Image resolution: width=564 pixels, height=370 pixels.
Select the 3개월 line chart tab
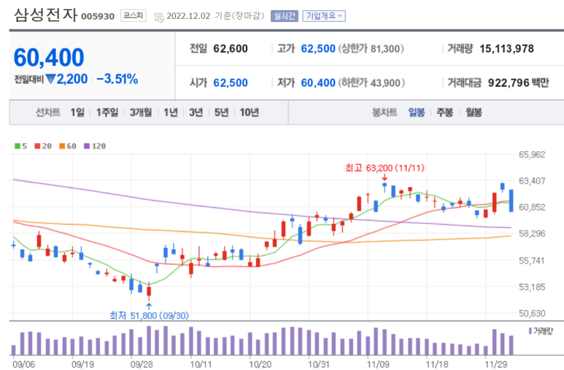(x=141, y=112)
